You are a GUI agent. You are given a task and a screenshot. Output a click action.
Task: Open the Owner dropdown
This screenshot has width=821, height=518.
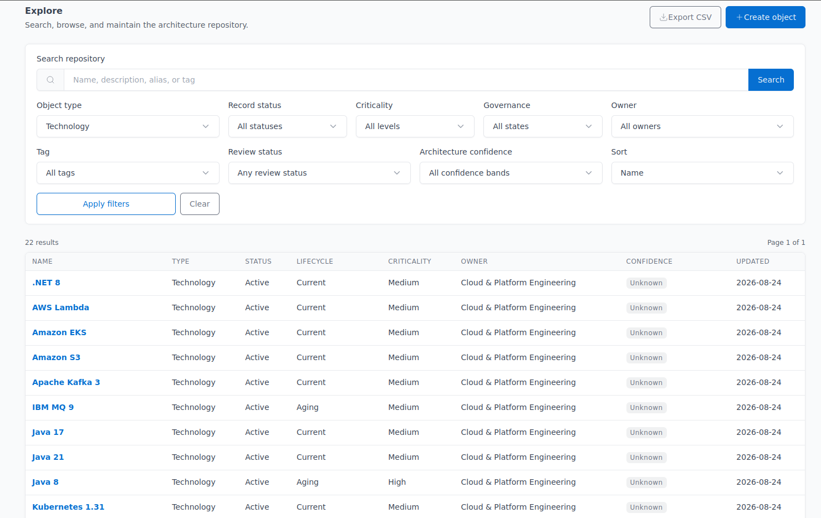[702, 126]
